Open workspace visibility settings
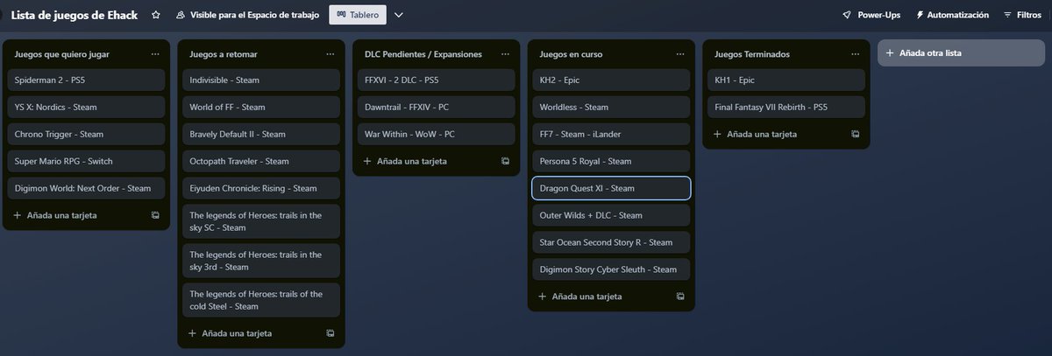The image size is (1052, 356). [x=248, y=15]
